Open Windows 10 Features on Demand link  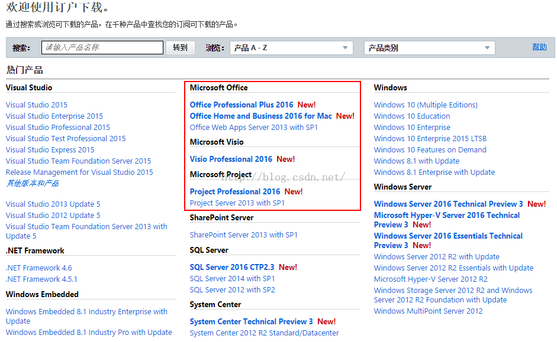click(x=430, y=150)
